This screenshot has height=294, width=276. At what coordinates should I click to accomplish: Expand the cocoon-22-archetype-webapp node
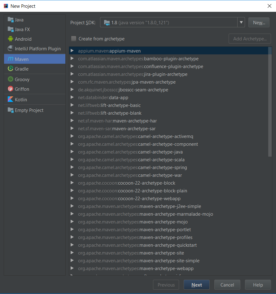(x=72, y=198)
